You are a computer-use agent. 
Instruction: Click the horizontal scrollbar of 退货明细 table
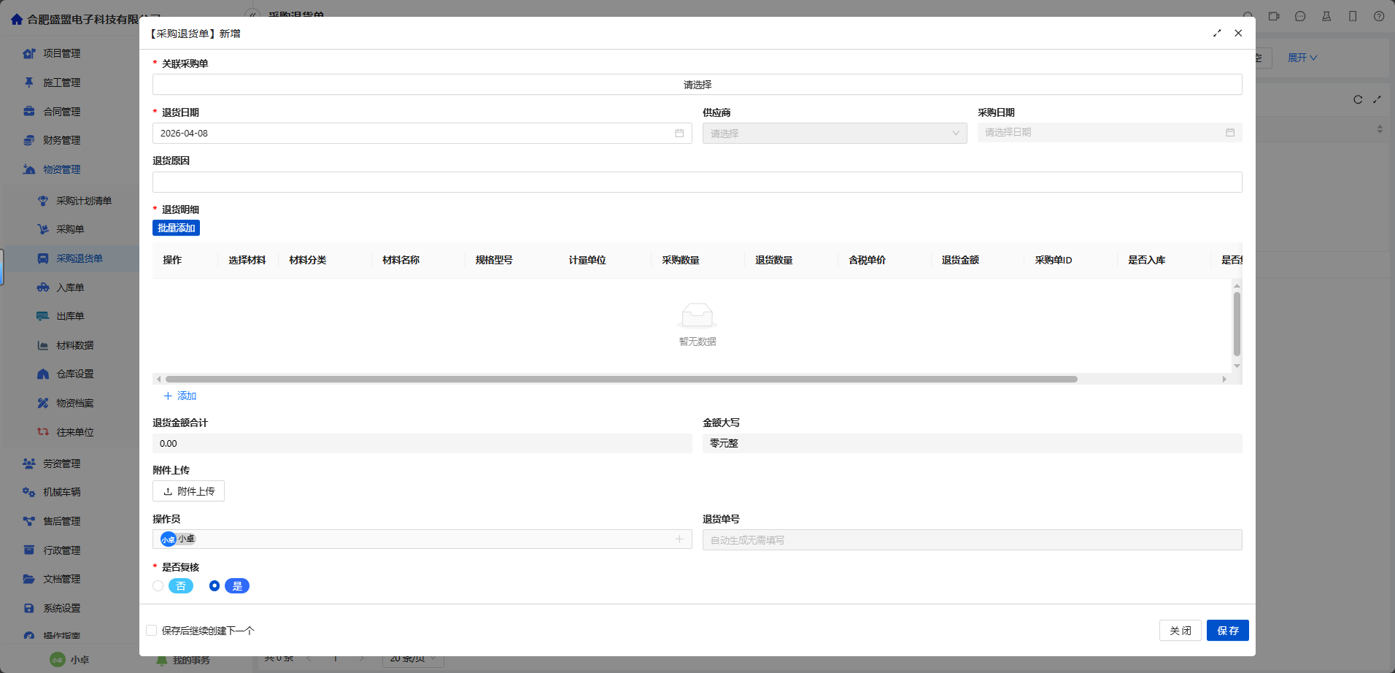tap(620, 380)
